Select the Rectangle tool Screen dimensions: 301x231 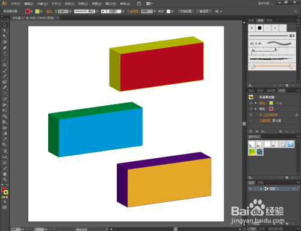click(5, 65)
